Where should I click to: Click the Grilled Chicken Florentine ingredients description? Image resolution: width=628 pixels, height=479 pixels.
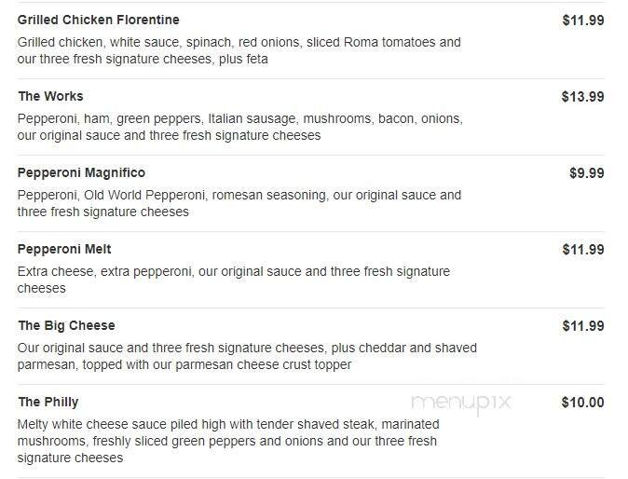239,50
